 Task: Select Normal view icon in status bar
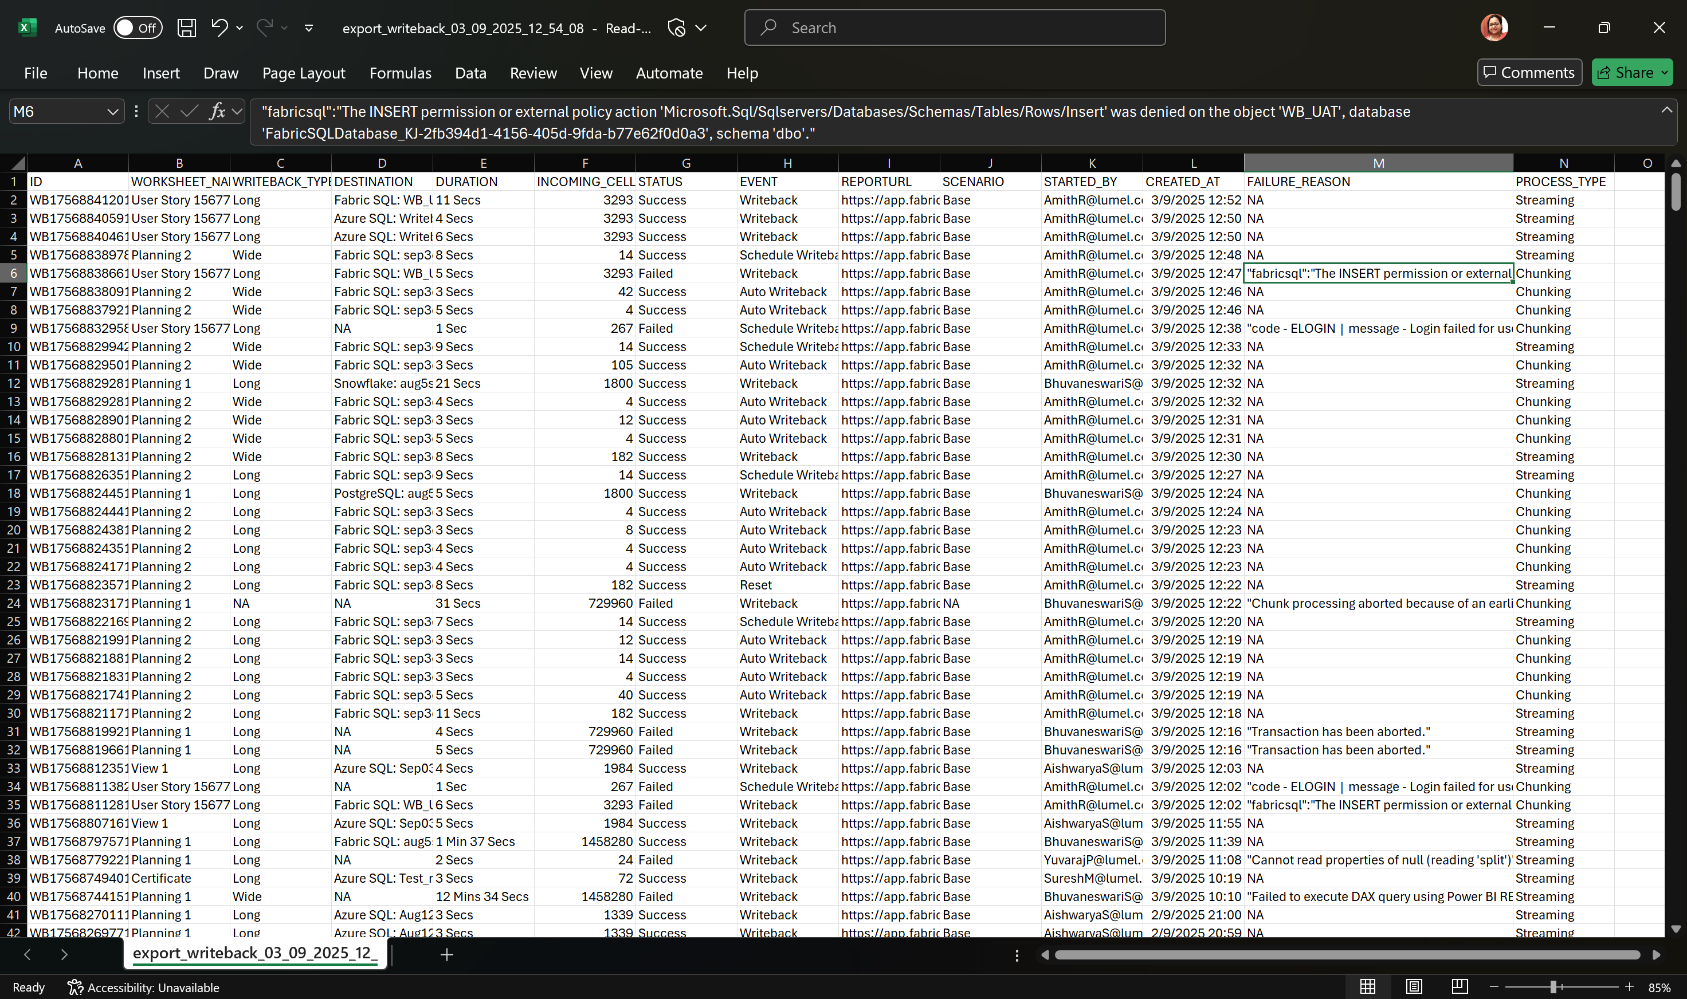[1368, 987]
